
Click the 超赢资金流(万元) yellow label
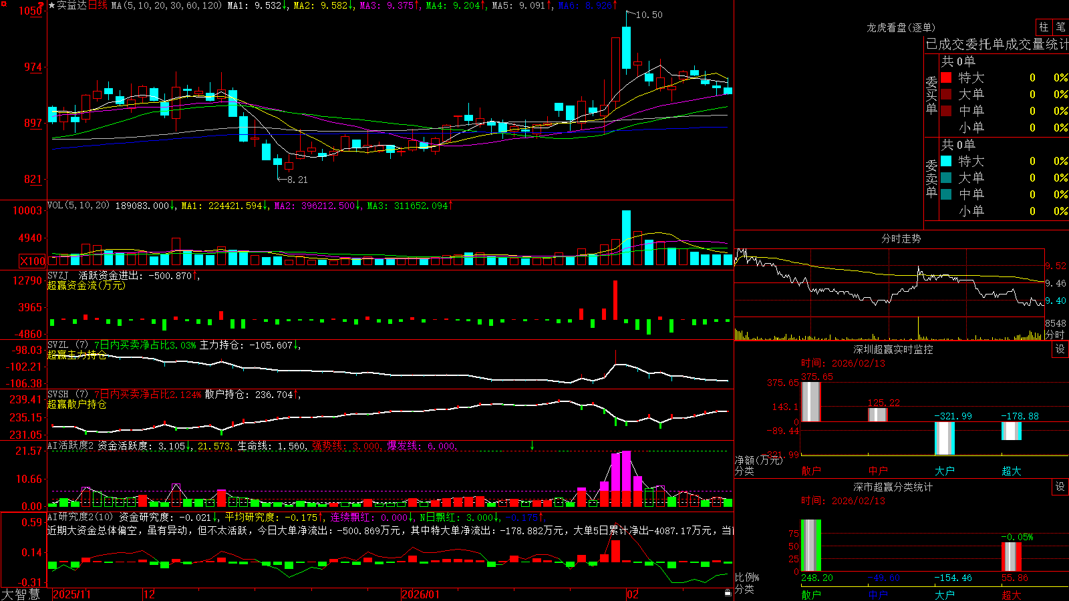coord(86,285)
